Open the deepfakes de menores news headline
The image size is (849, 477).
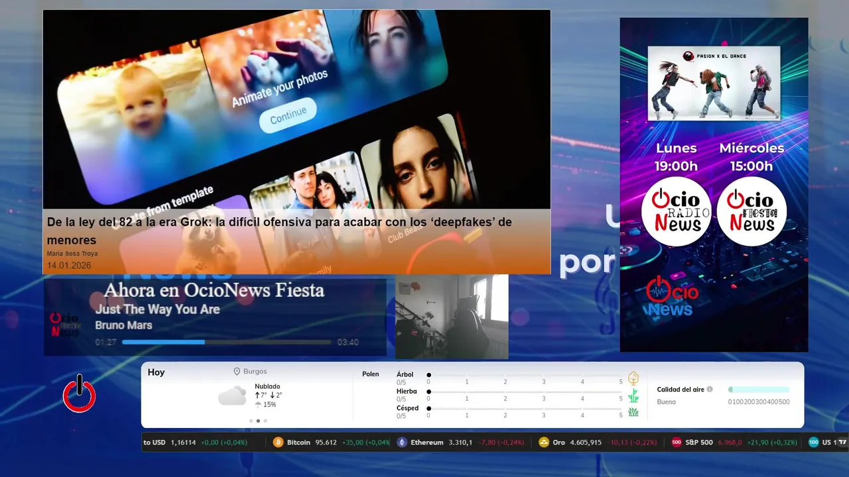coord(279,231)
